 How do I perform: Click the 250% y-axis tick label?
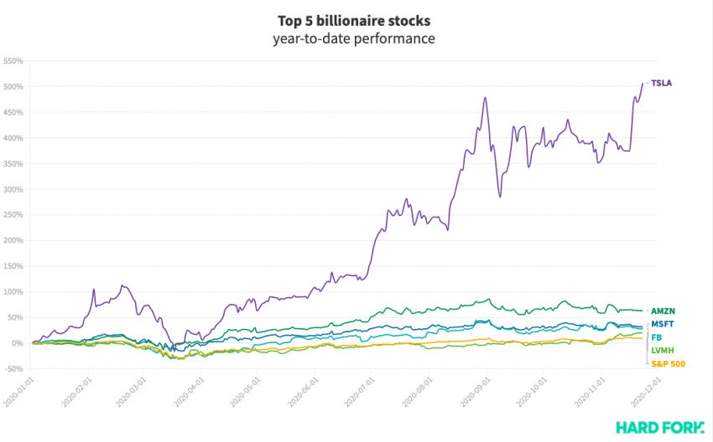(x=15, y=215)
